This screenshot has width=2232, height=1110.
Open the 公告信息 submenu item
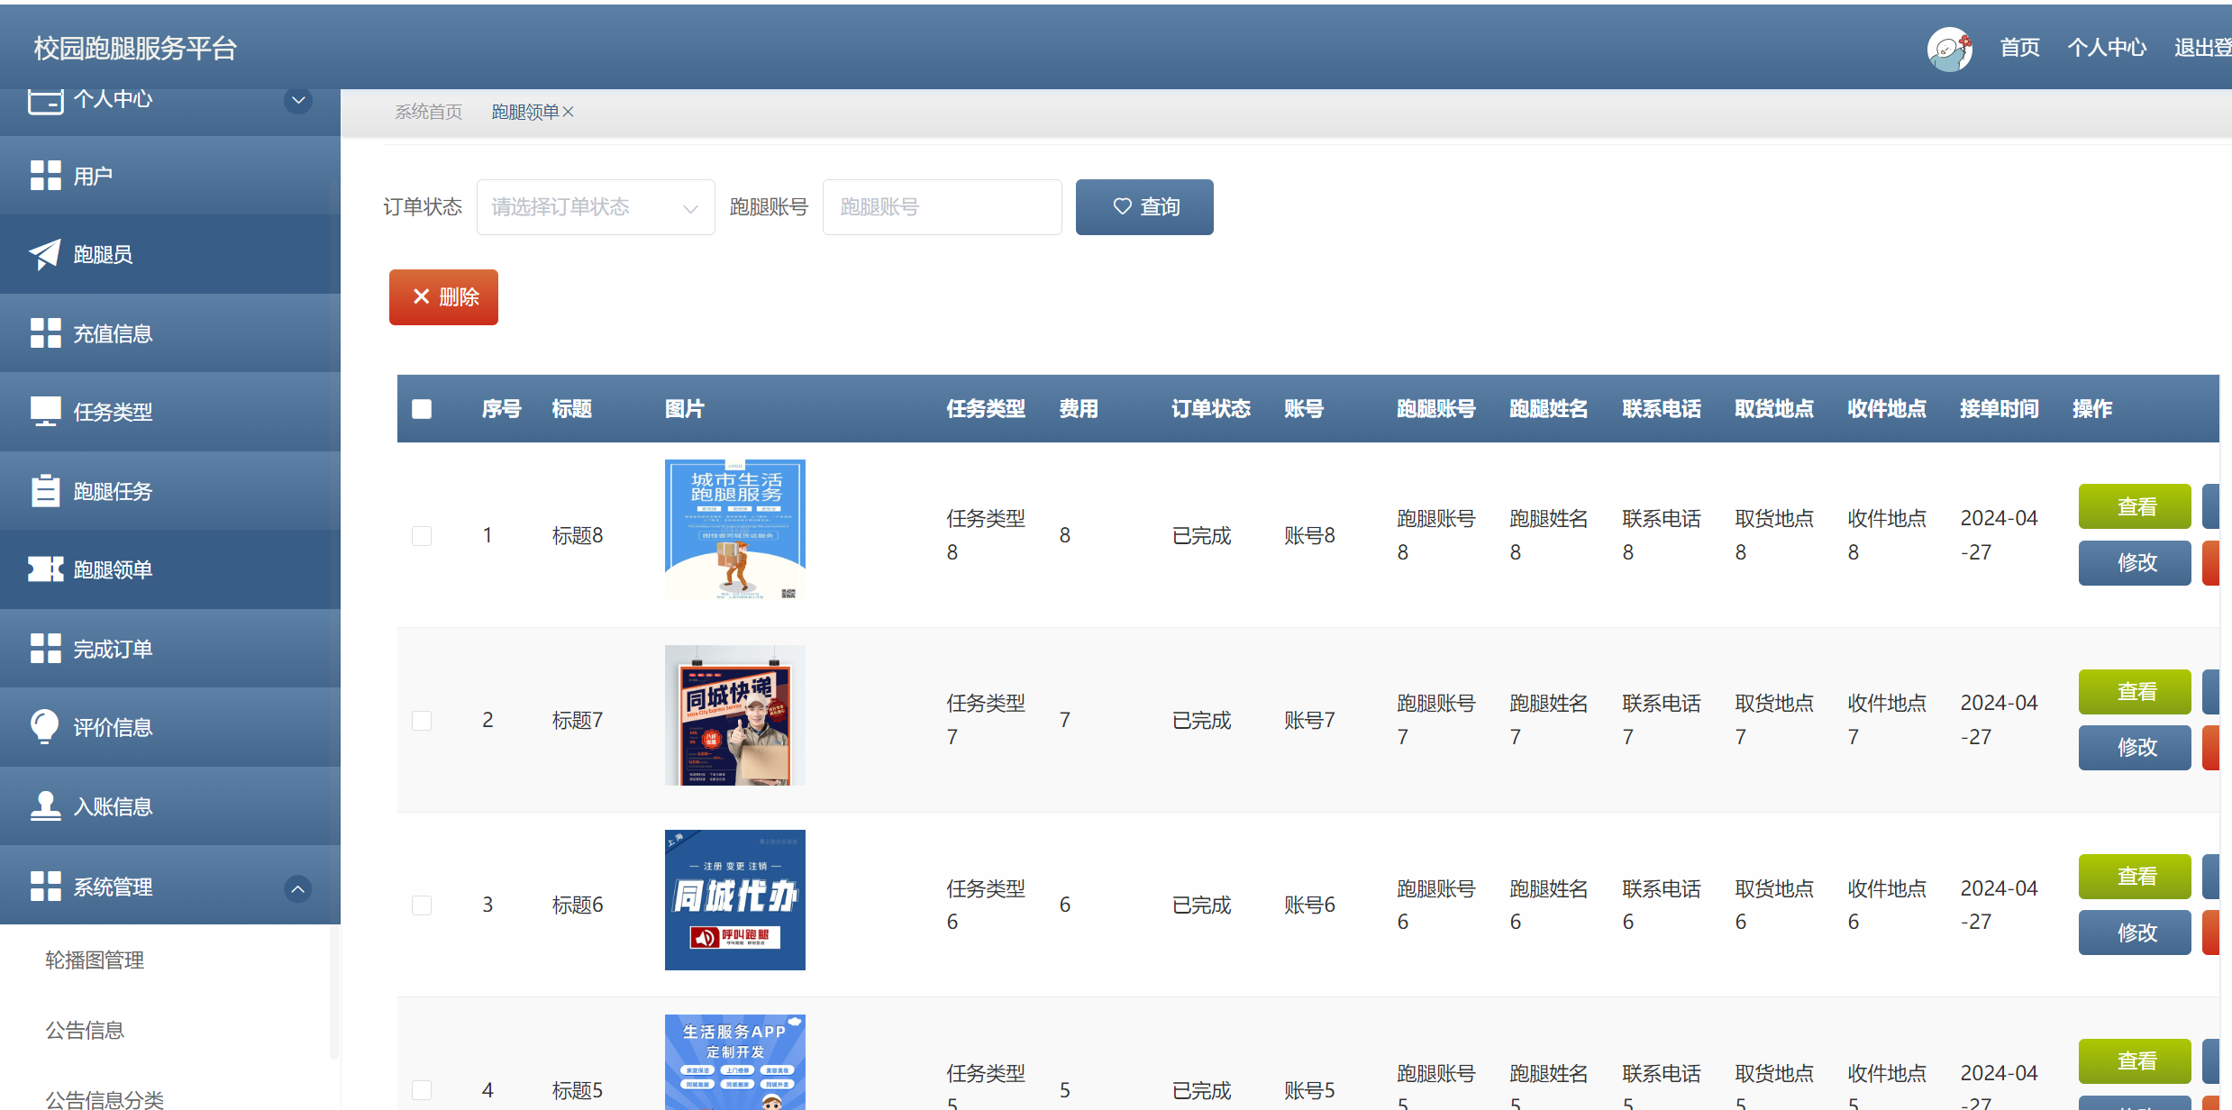[x=85, y=1030]
